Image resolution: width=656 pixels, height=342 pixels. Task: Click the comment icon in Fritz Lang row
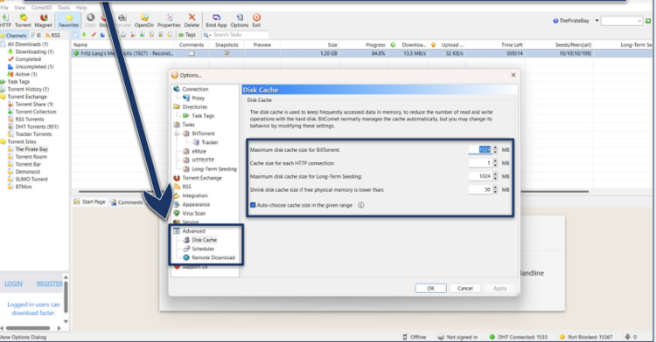tap(192, 53)
